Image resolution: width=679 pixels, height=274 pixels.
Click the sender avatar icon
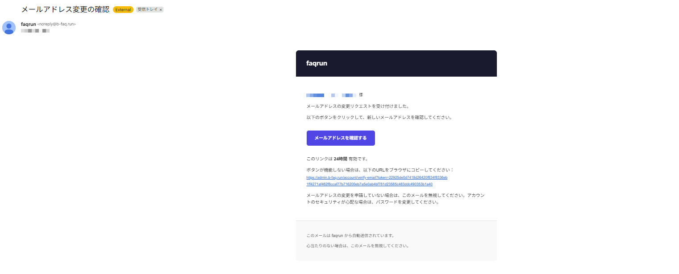tap(9, 28)
